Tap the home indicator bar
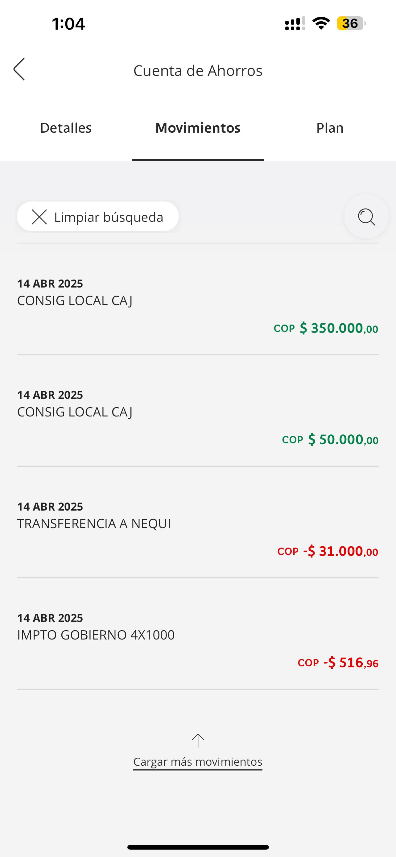 coord(198,847)
